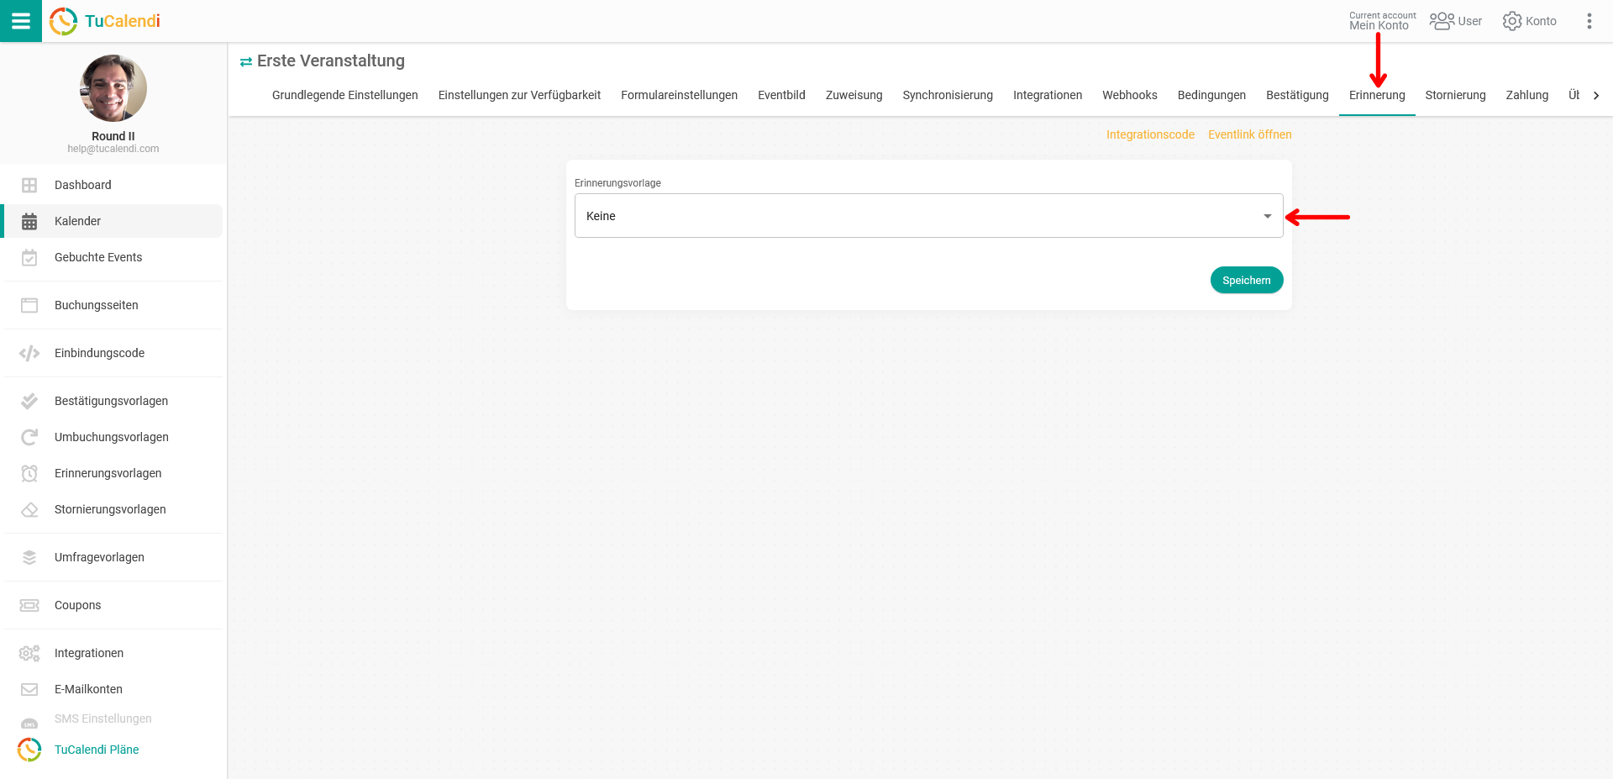Click the Round II profile photo
The image size is (1613, 779).
(x=113, y=88)
